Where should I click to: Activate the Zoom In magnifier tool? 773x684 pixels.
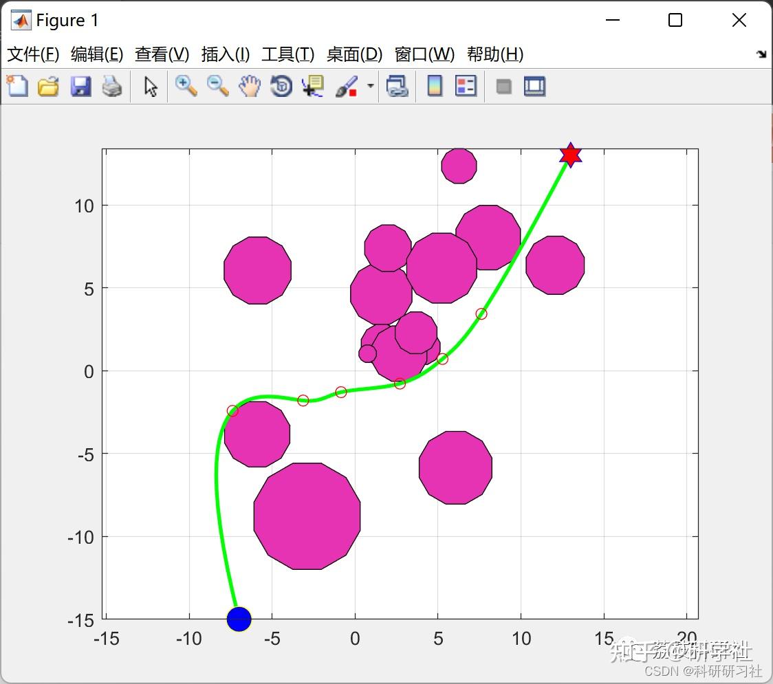(186, 86)
